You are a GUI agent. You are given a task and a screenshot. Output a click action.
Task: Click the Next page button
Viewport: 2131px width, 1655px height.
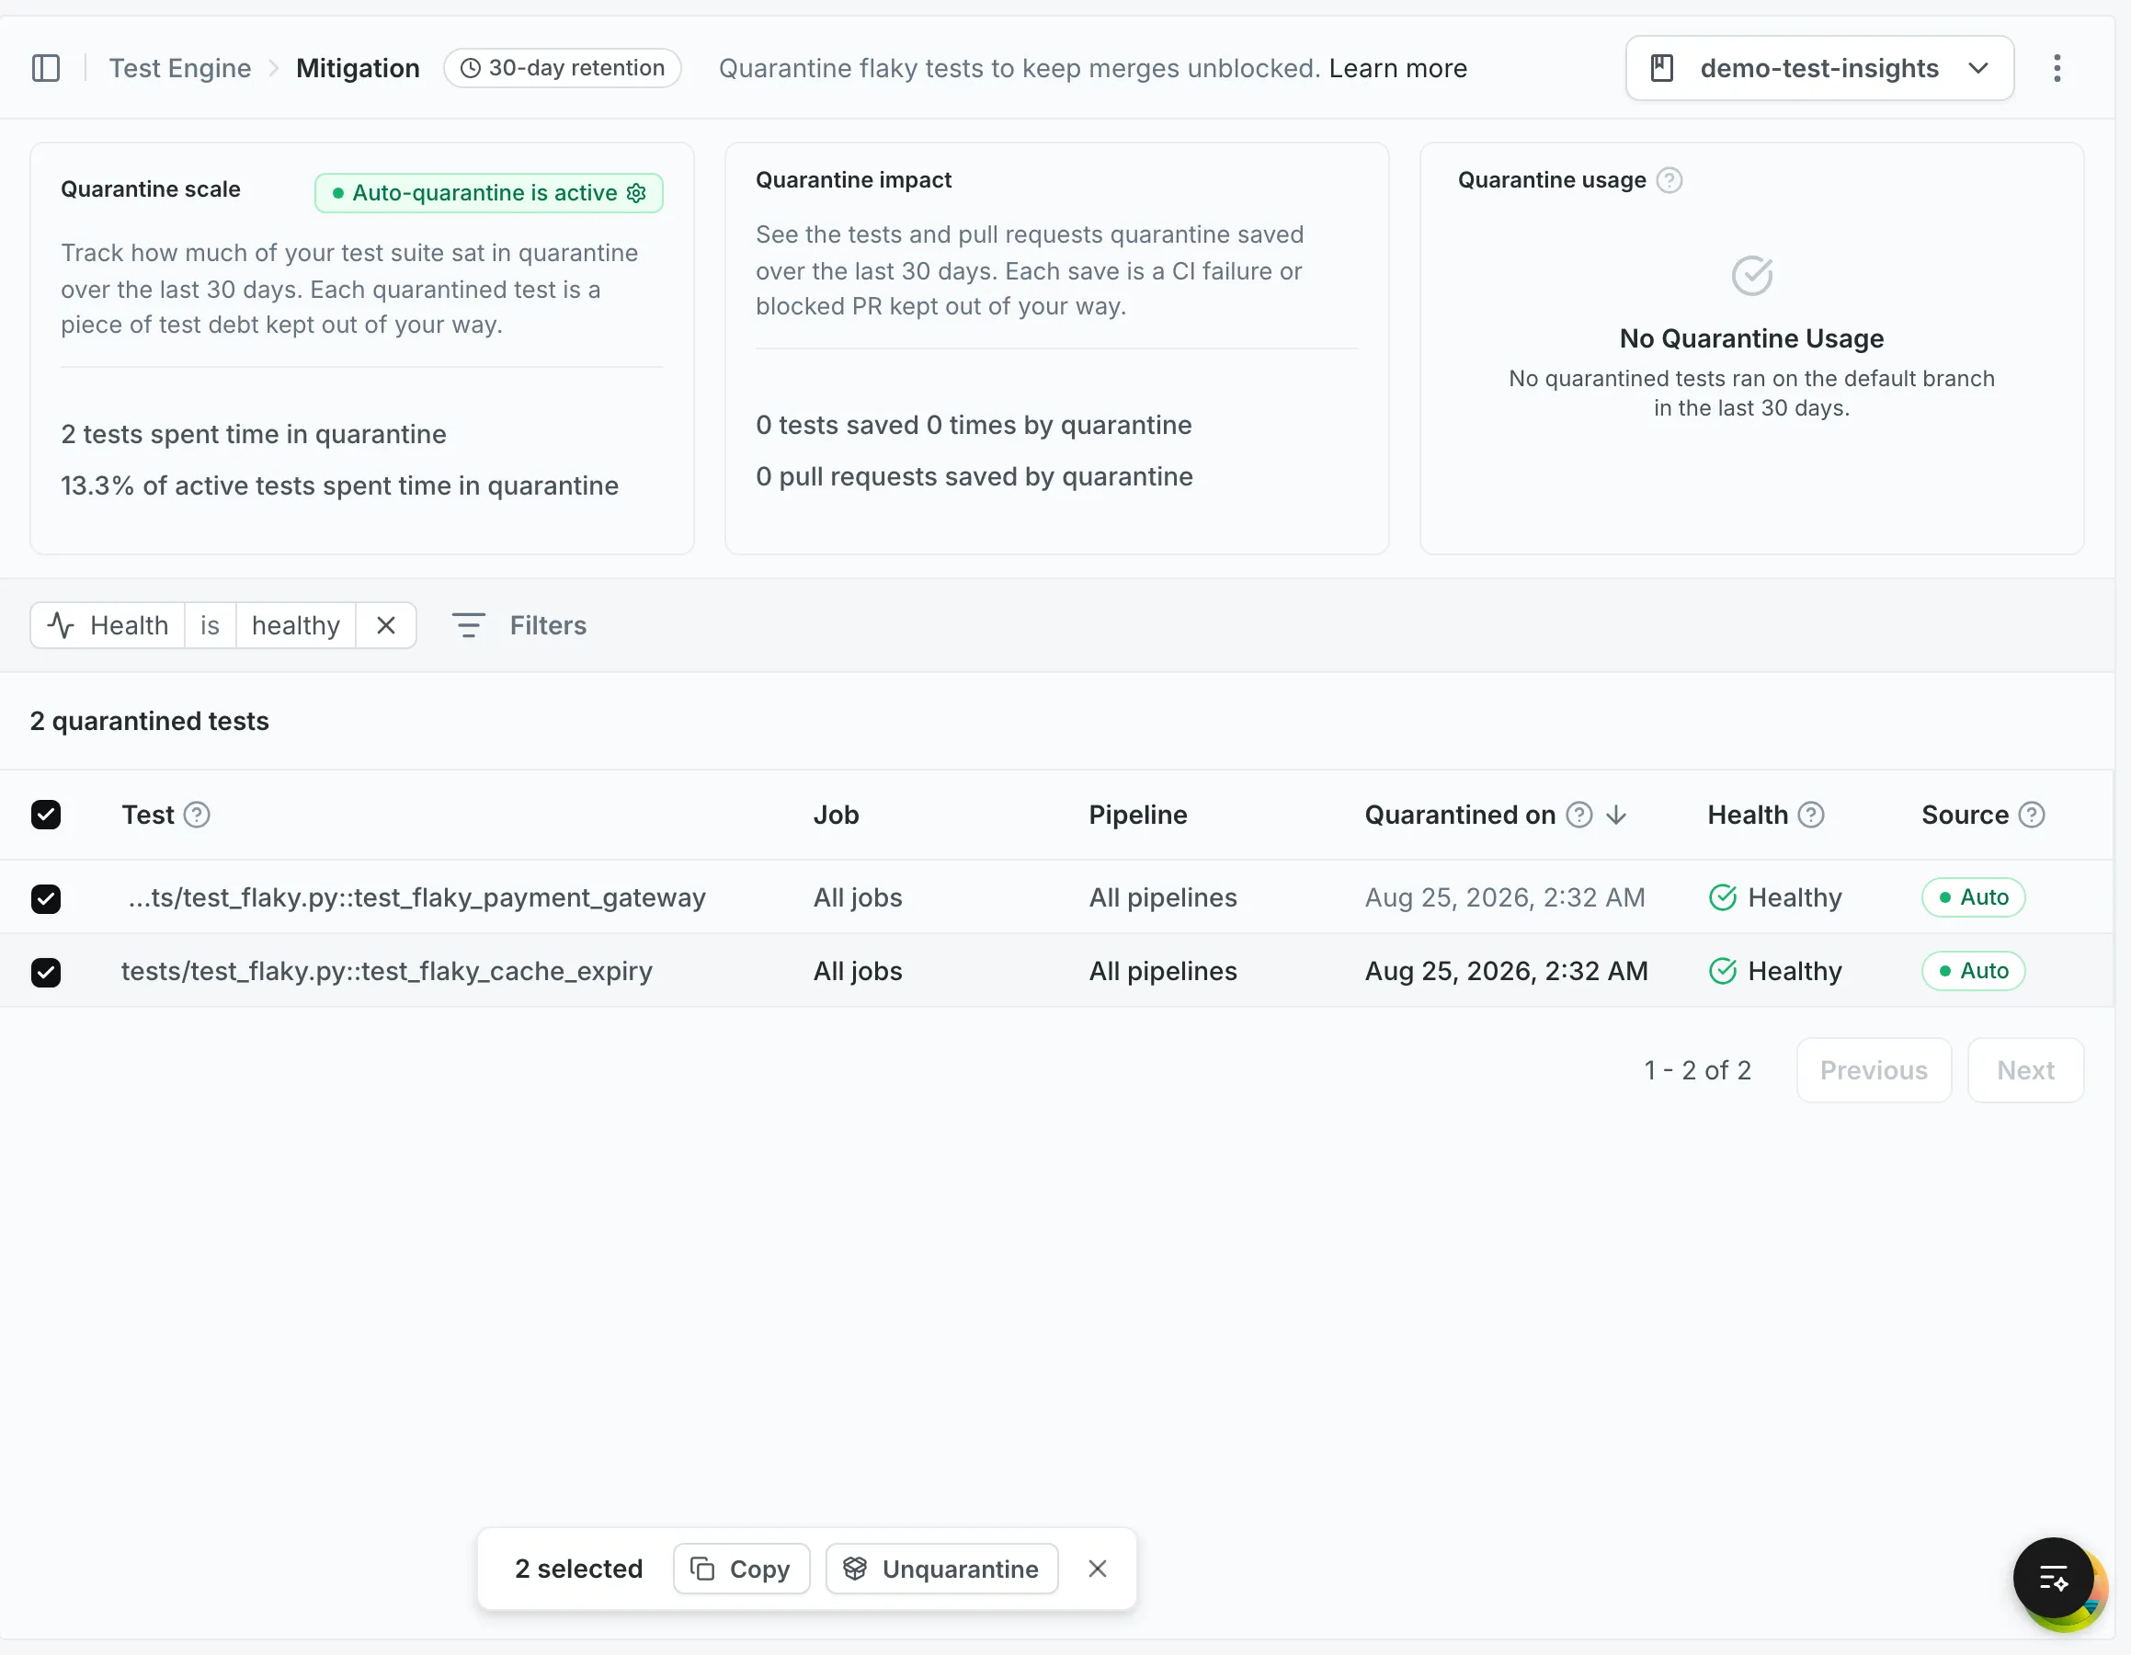[x=2025, y=1070]
